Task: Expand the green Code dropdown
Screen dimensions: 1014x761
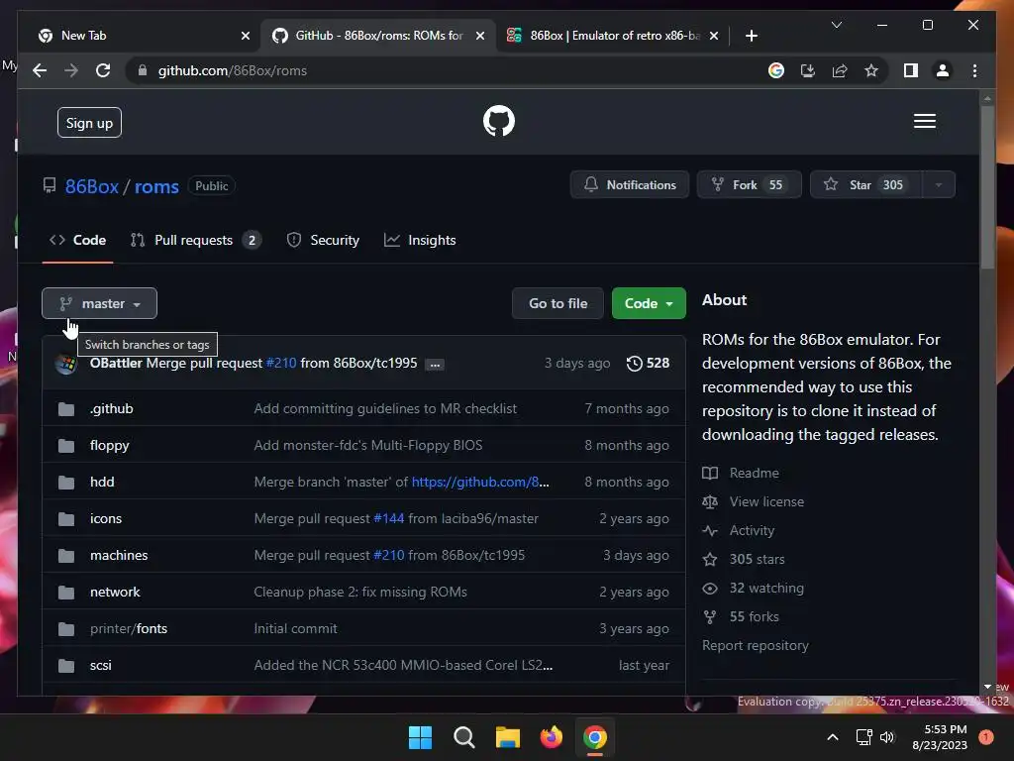Action: (649, 303)
